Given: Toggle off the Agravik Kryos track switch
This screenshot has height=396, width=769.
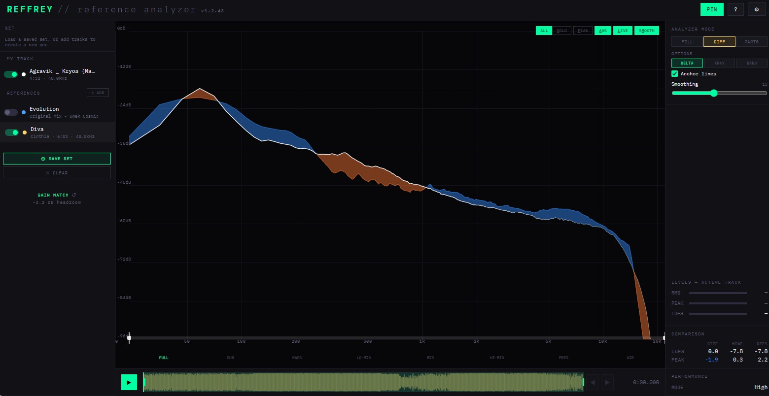Looking at the screenshot, I should pos(11,74).
